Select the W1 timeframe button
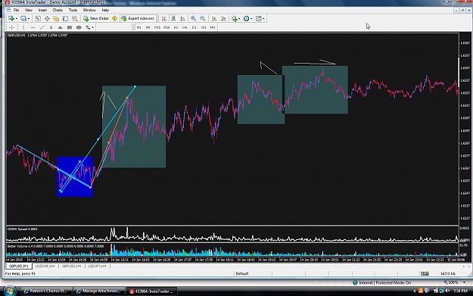 pos(204,27)
